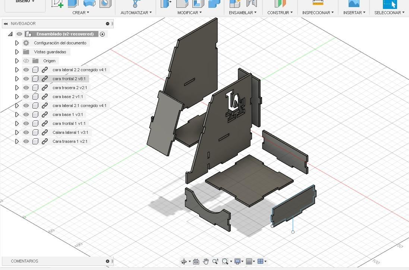Activate the Ensamblado component radio button
This screenshot has width=409, height=270.
coord(102,34)
